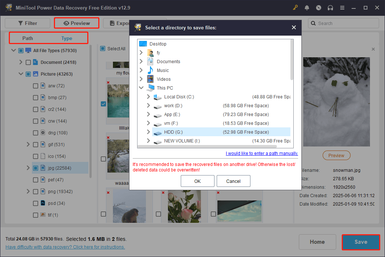Check the monkey photo checkbox

pos(103,214)
